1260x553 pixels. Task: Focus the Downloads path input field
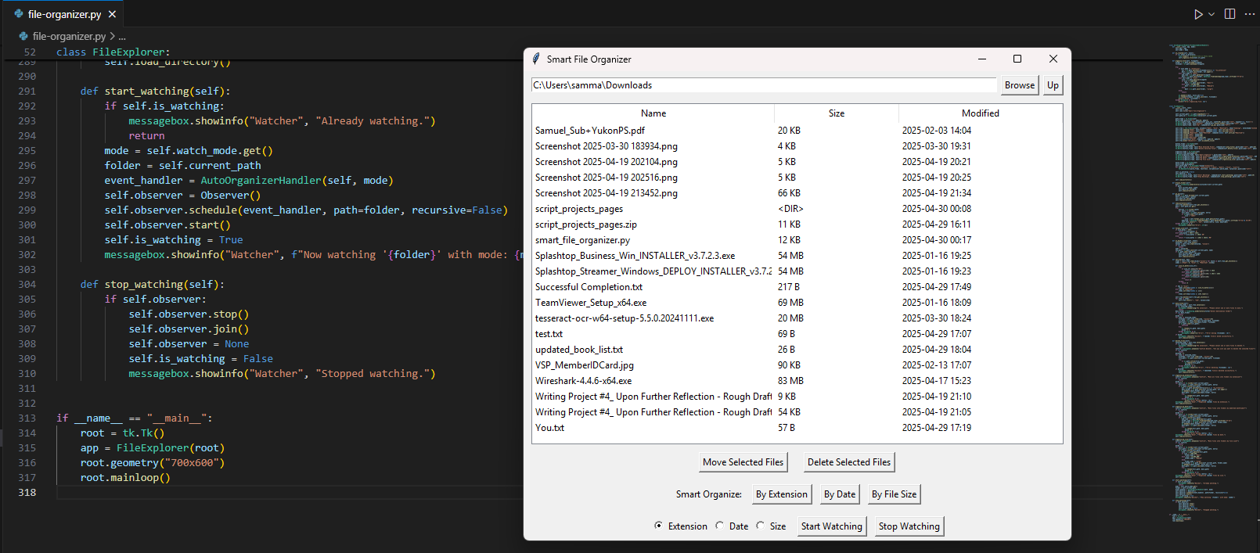click(764, 85)
